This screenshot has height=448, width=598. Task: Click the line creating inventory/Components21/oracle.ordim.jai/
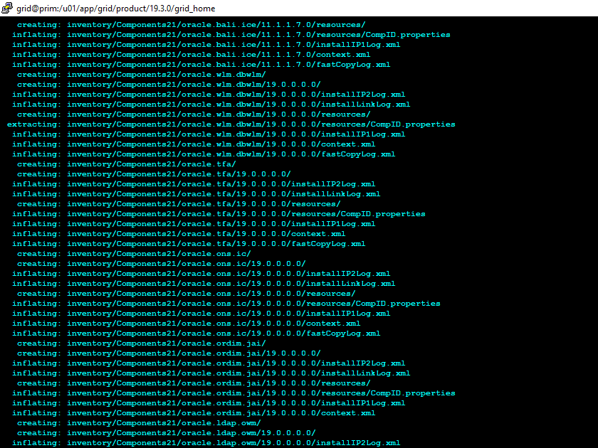coord(142,343)
